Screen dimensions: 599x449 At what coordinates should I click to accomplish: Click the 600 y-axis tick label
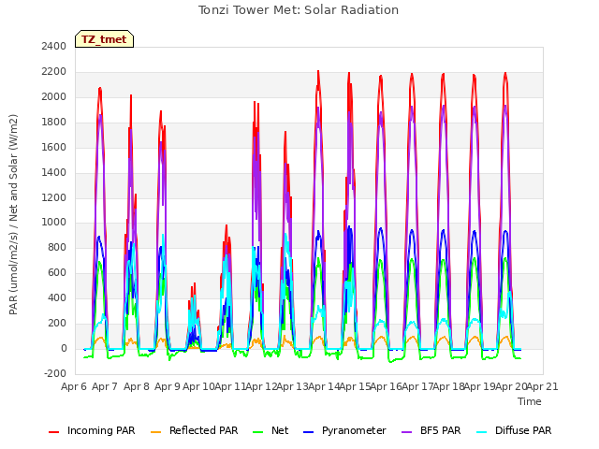click(x=57, y=272)
